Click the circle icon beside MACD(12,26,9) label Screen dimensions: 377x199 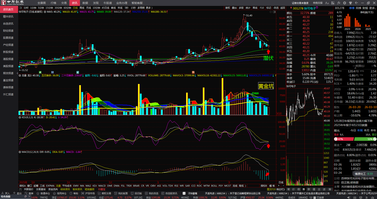[20, 152]
